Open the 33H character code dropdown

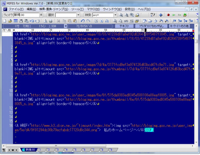pyautogui.click(x=66, y=26)
